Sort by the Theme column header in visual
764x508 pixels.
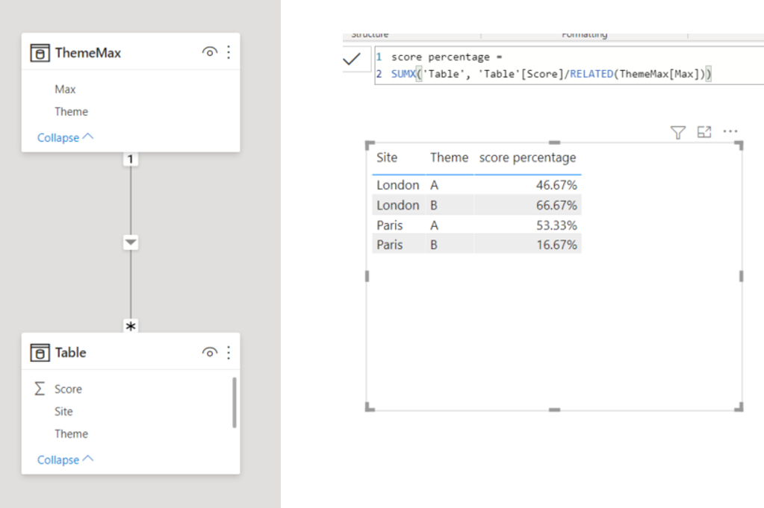pyautogui.click(x=449, y=157)
